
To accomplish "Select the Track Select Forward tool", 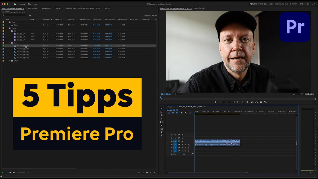I will tap(162, 112).
